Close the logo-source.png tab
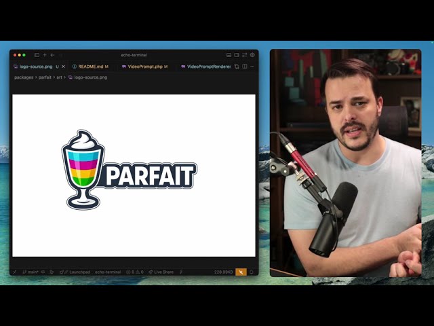This screenshot has width=434, height=326. coord(63,67)
